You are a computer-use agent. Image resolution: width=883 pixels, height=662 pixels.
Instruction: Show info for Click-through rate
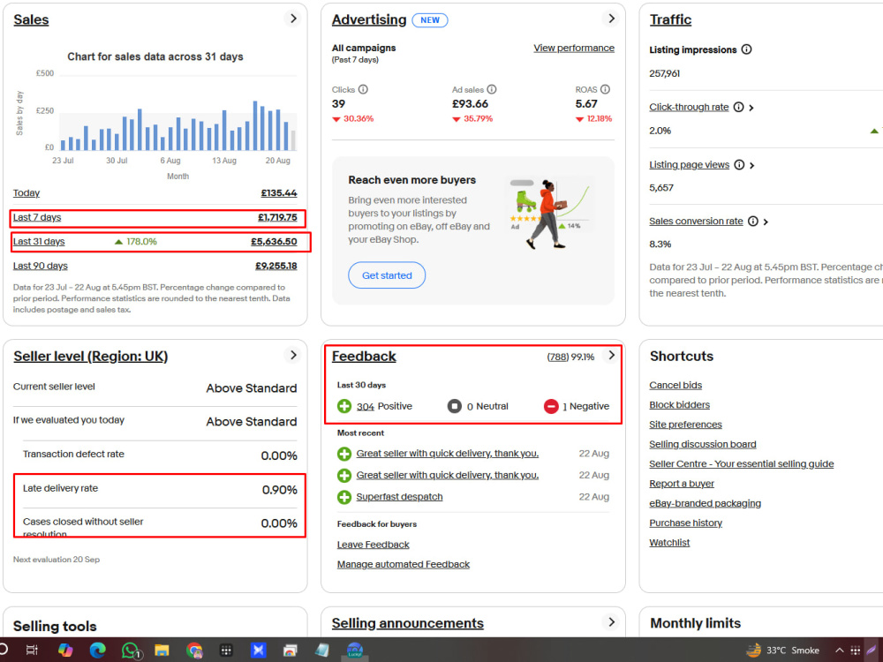(739, 107)
